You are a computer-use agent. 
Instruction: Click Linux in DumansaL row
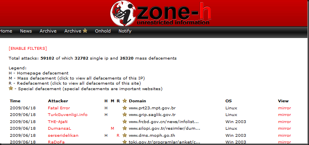[x=231, y=129]
